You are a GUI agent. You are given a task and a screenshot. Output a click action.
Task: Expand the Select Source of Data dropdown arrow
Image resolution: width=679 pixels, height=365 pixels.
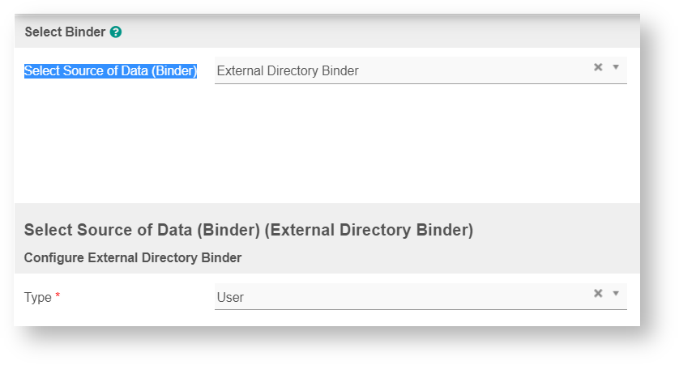pyautogui.click(x=616, y=67)
